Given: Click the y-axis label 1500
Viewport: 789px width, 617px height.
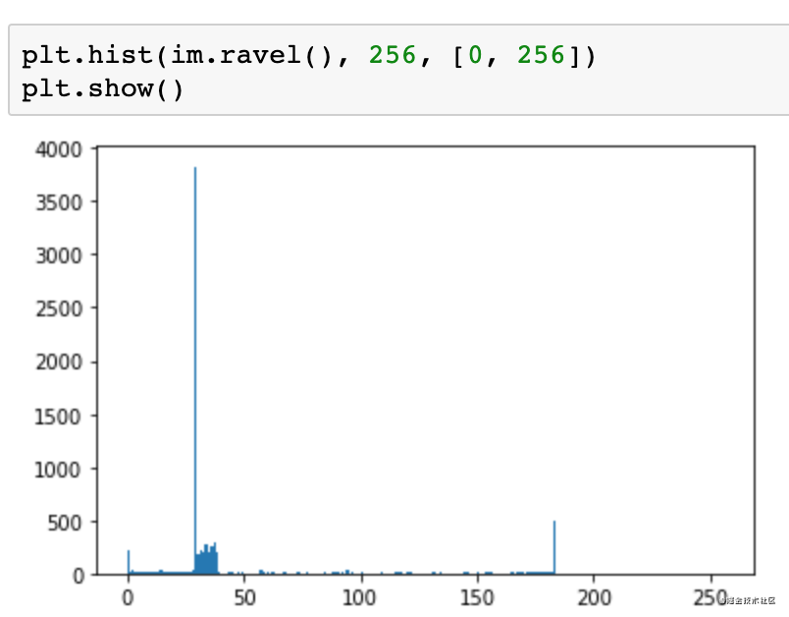Looking at the screenshot, I should [58, 417].
